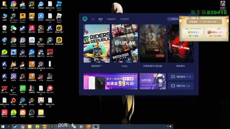Open the Binance desktop icon
230x129 pixels.
tap(32, 101)
